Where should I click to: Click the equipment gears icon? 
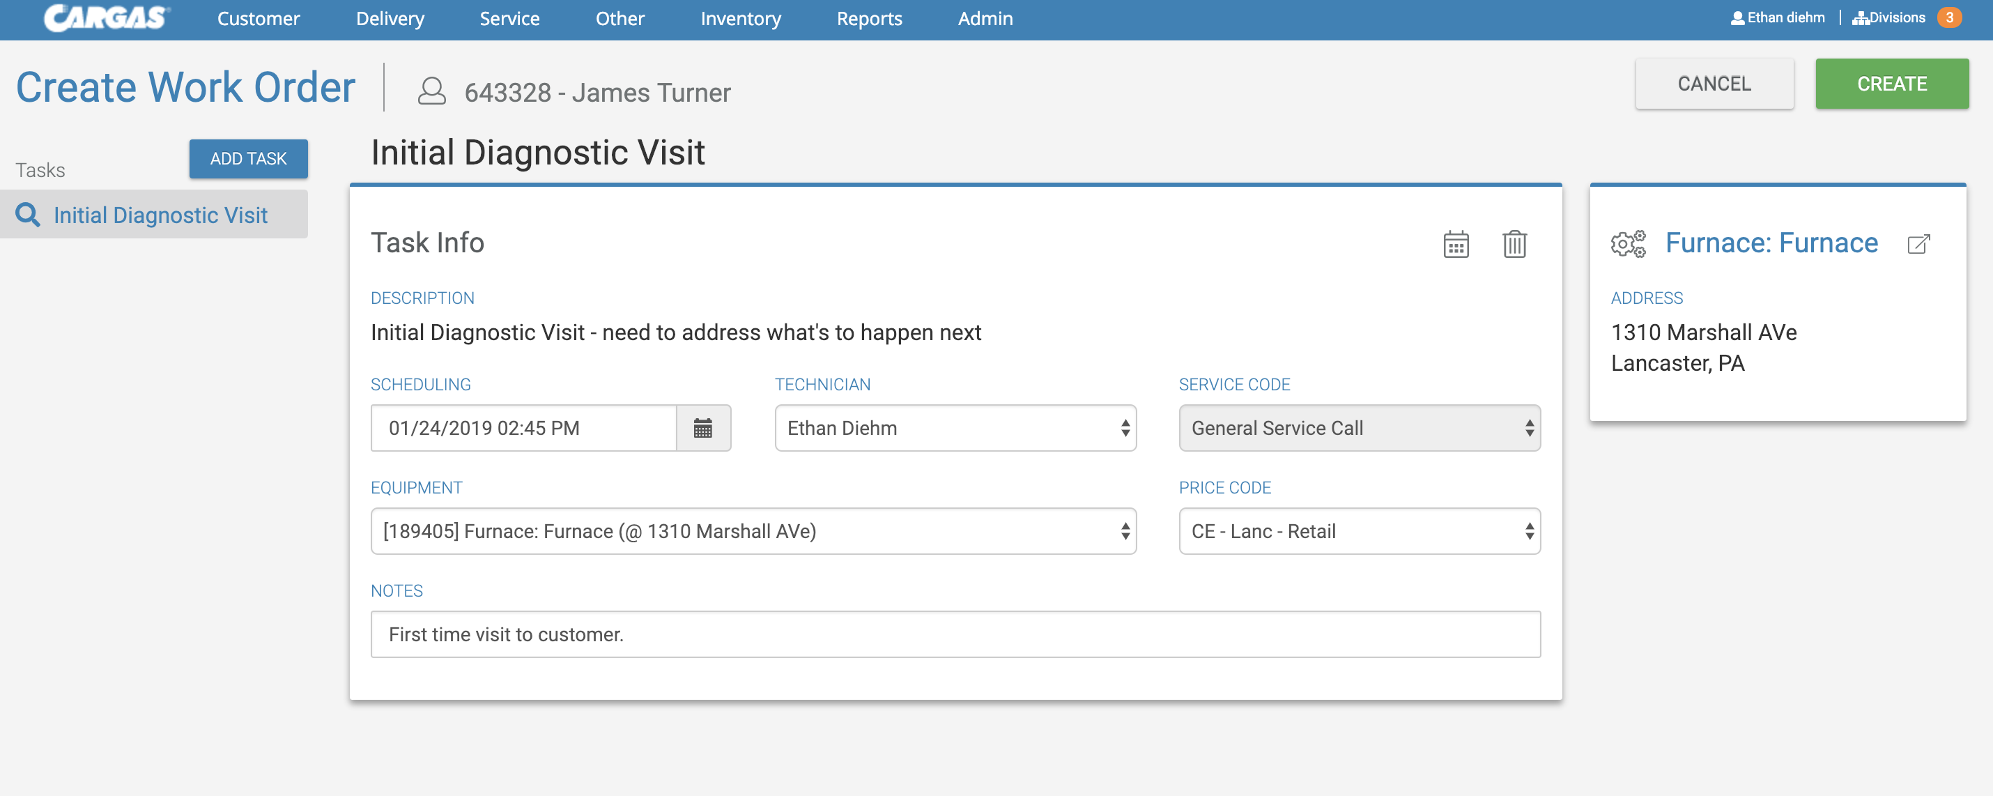[1628, 245]
